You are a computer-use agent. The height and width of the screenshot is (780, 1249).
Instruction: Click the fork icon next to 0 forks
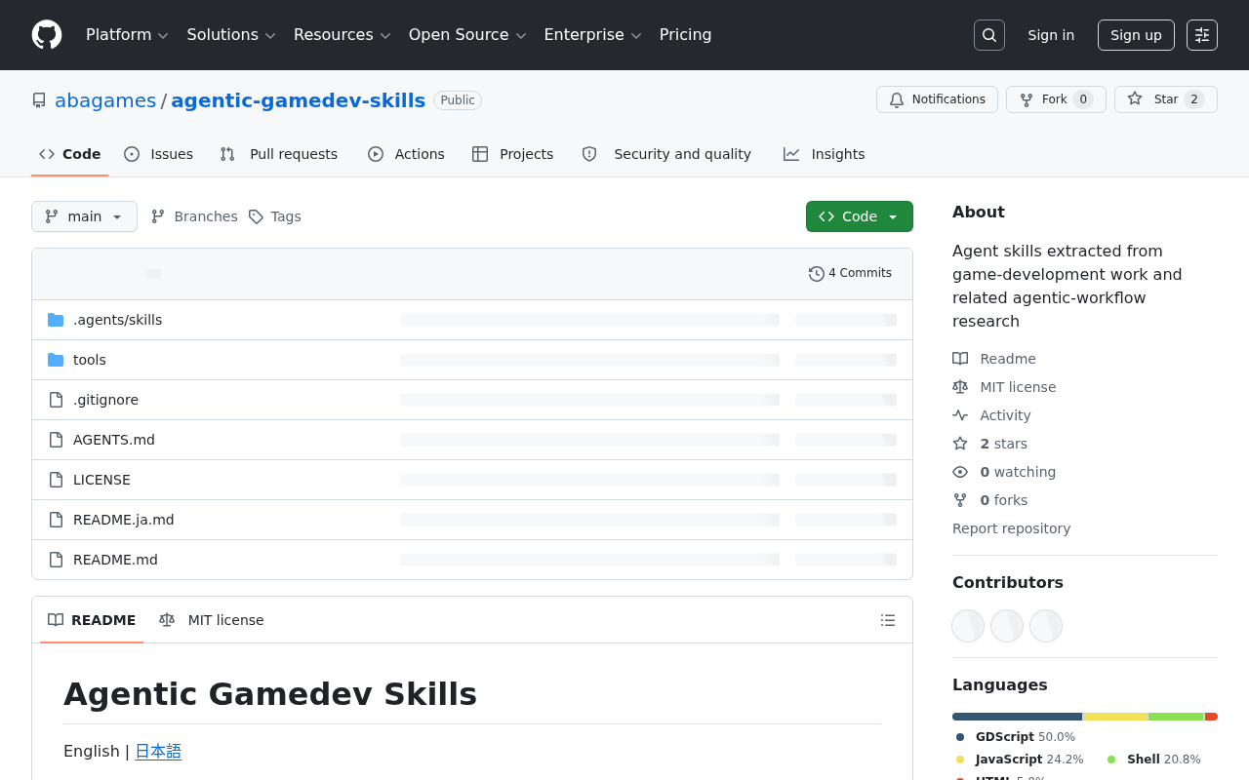(x=960, y=500)
